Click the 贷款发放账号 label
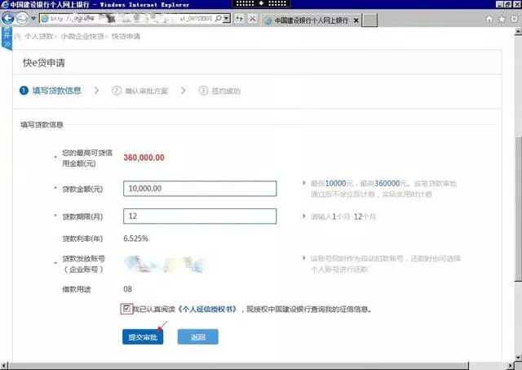 coord(83,264)
